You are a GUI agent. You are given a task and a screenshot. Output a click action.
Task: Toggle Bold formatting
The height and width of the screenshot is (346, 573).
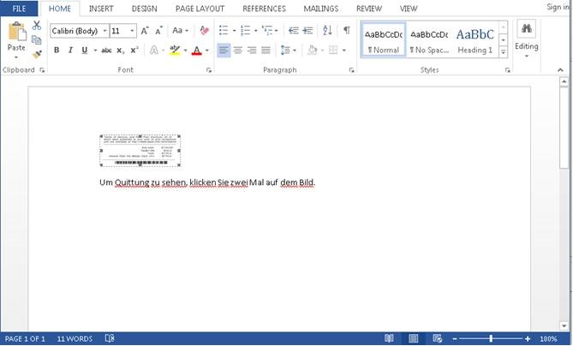(57, 50)
